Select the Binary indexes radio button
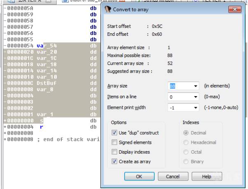Viewport: 248px width, 189px height. (x=186, y=161)
